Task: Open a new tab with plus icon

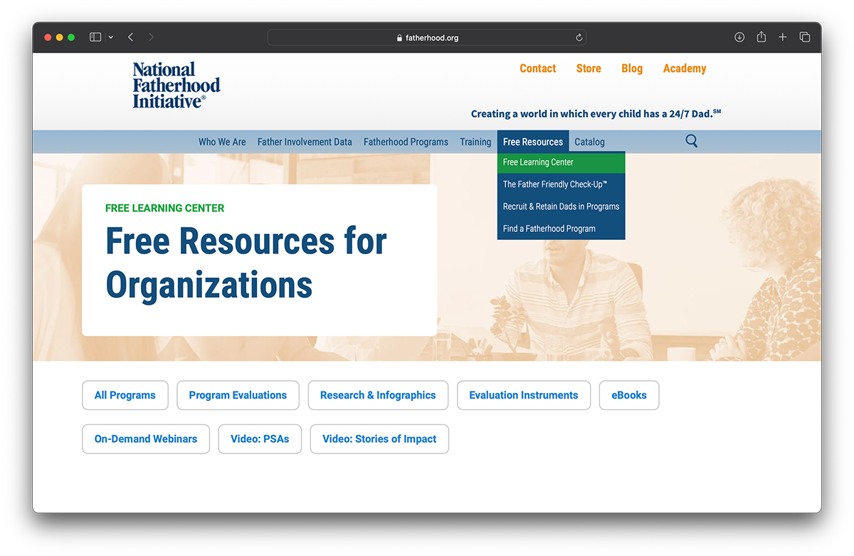Action: (782, 37)
